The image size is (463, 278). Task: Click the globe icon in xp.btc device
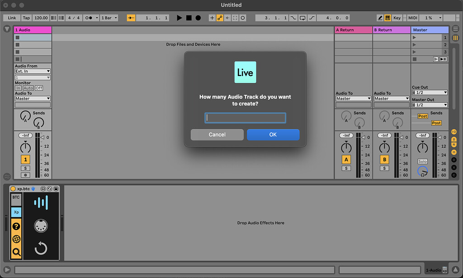click(16, 239)
